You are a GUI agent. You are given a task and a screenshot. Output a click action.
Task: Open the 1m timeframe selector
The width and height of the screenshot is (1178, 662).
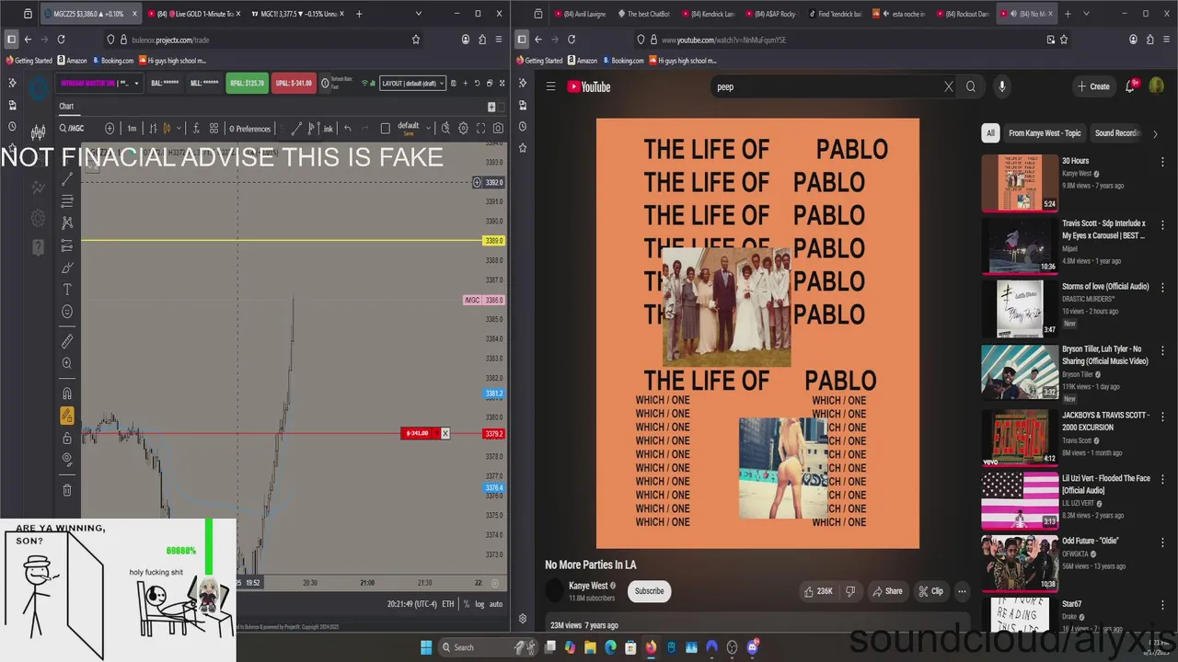coord(132,129)
